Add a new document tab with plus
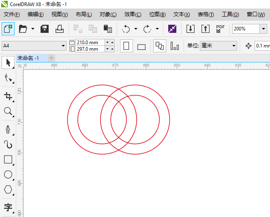 (x=51, y=58)
